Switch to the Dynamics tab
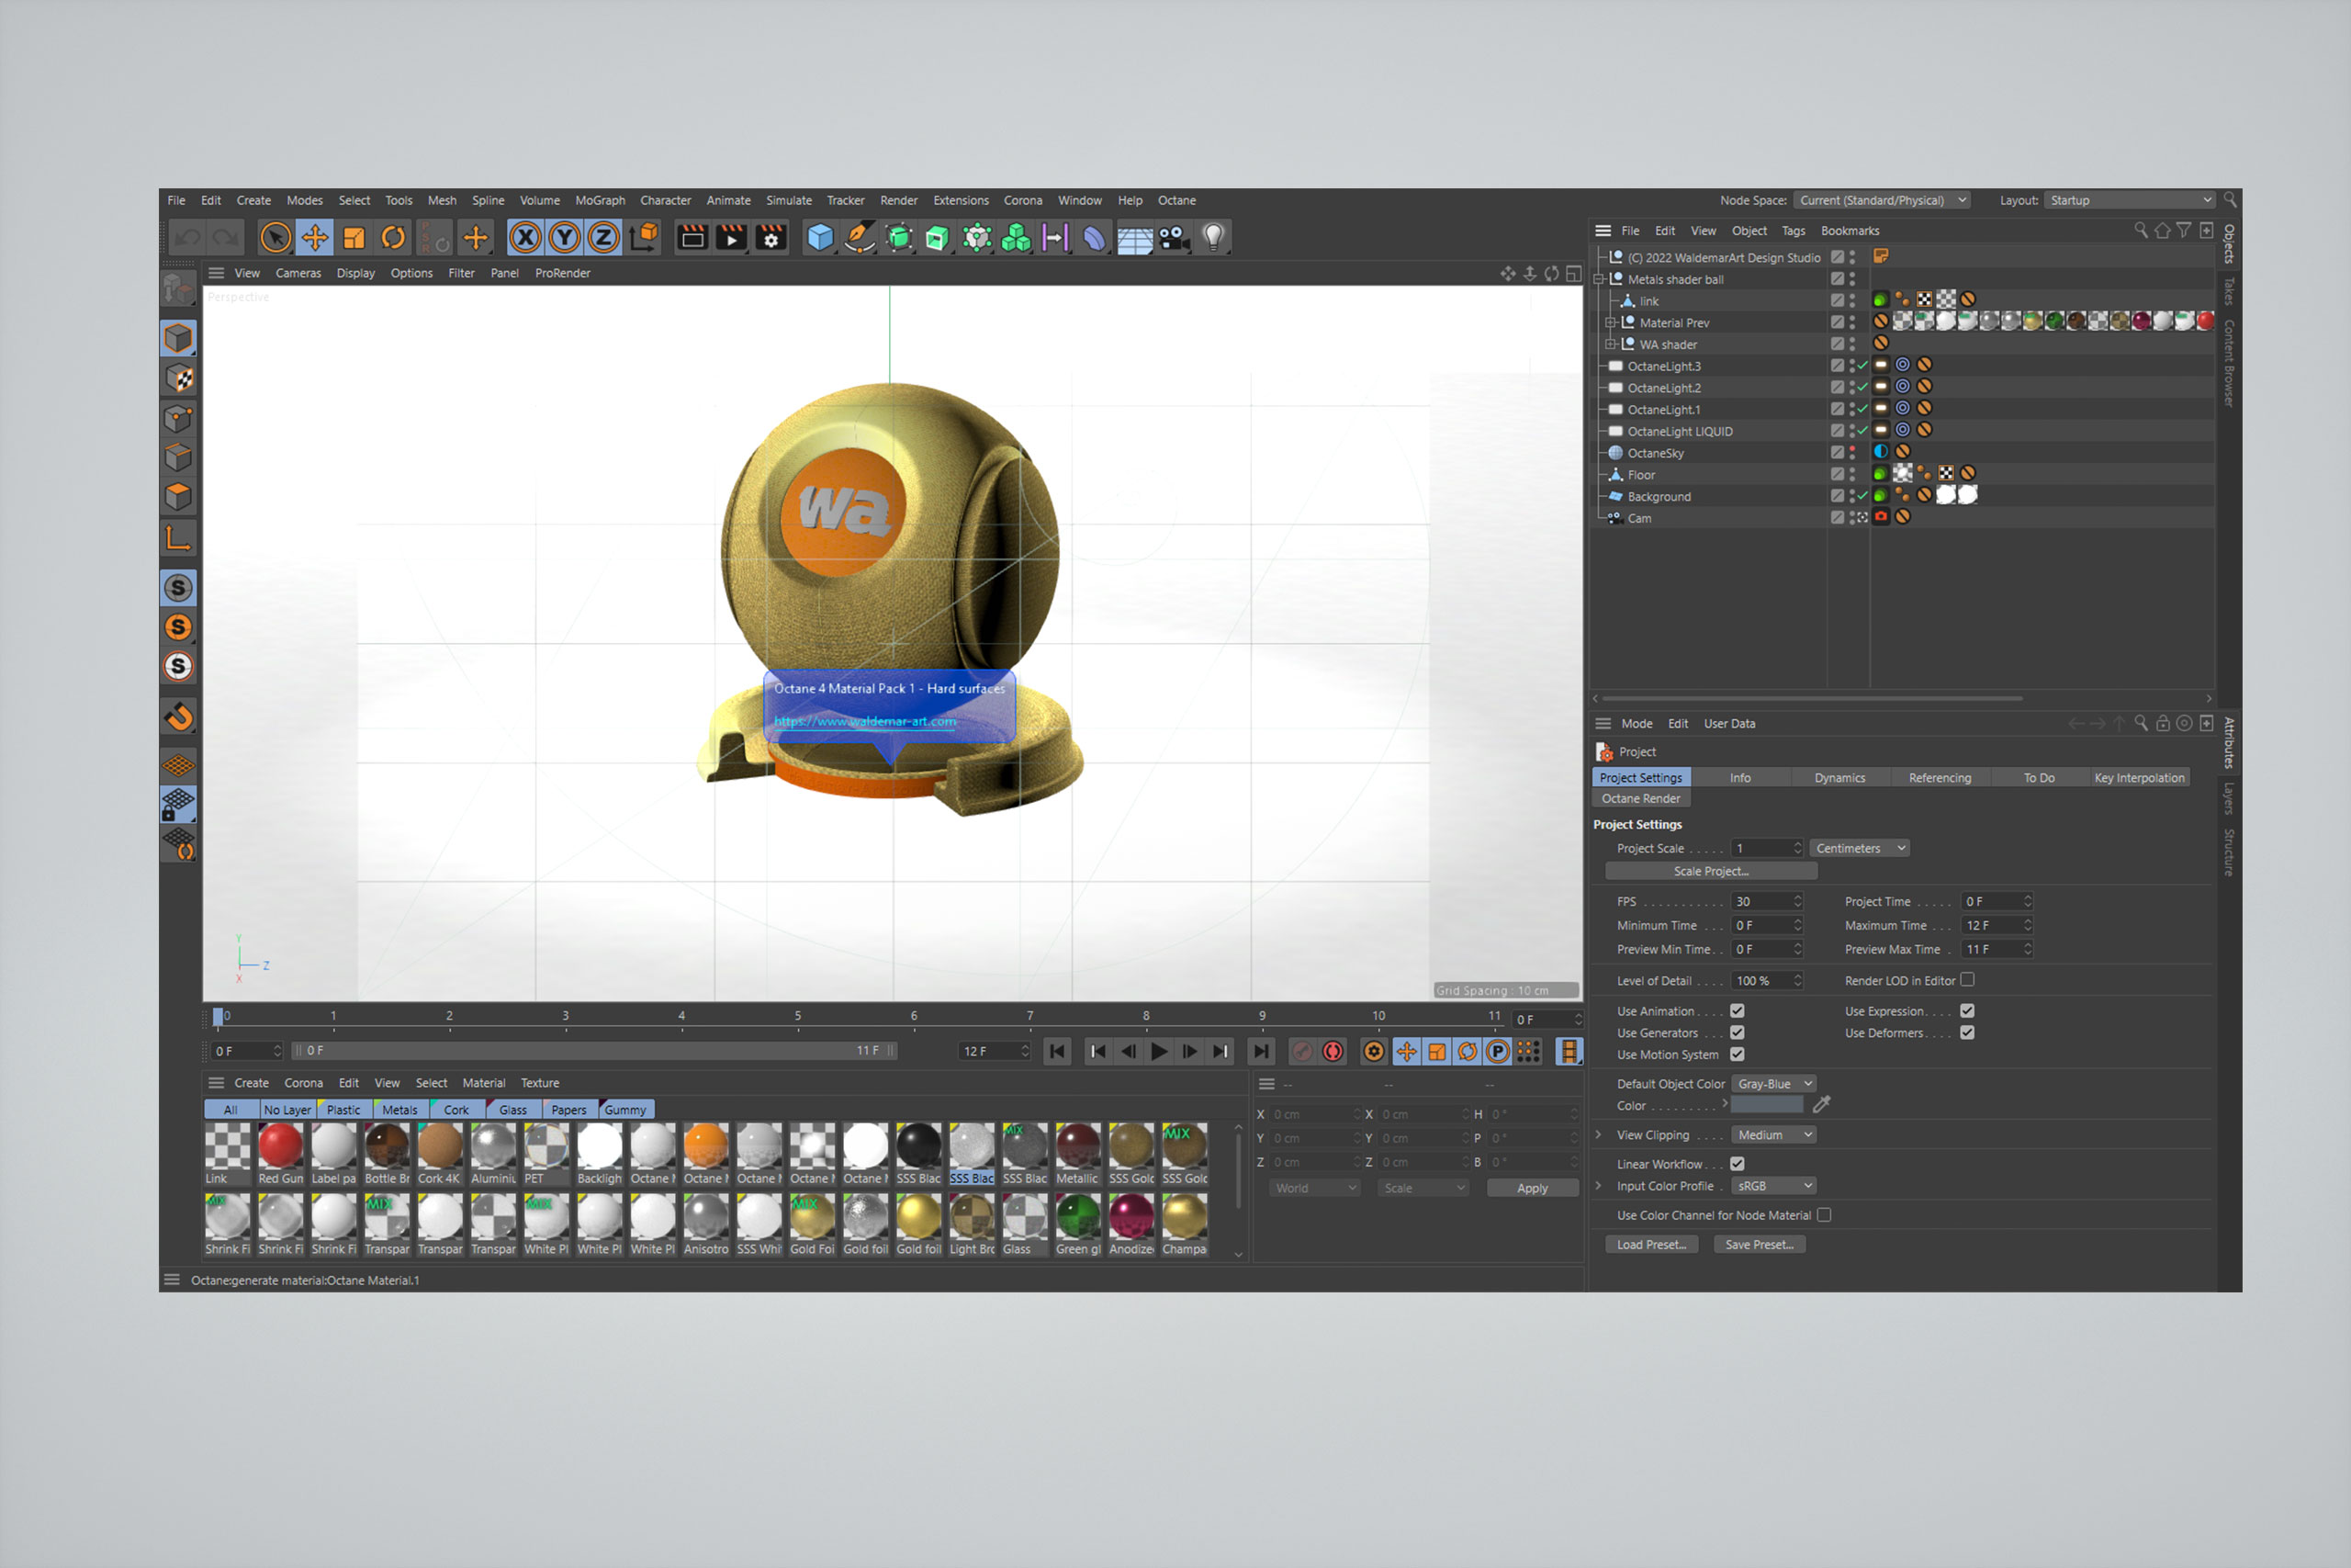Viewport: 2351px width, 1568px height. click(1839, 777)
